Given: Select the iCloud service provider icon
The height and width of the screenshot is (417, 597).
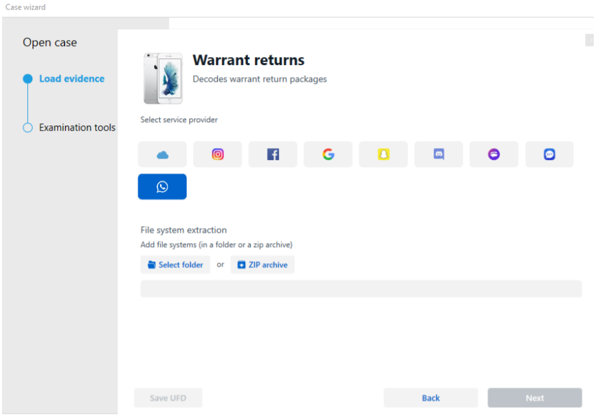Looking at the screenshot, I should coord(162,154).
